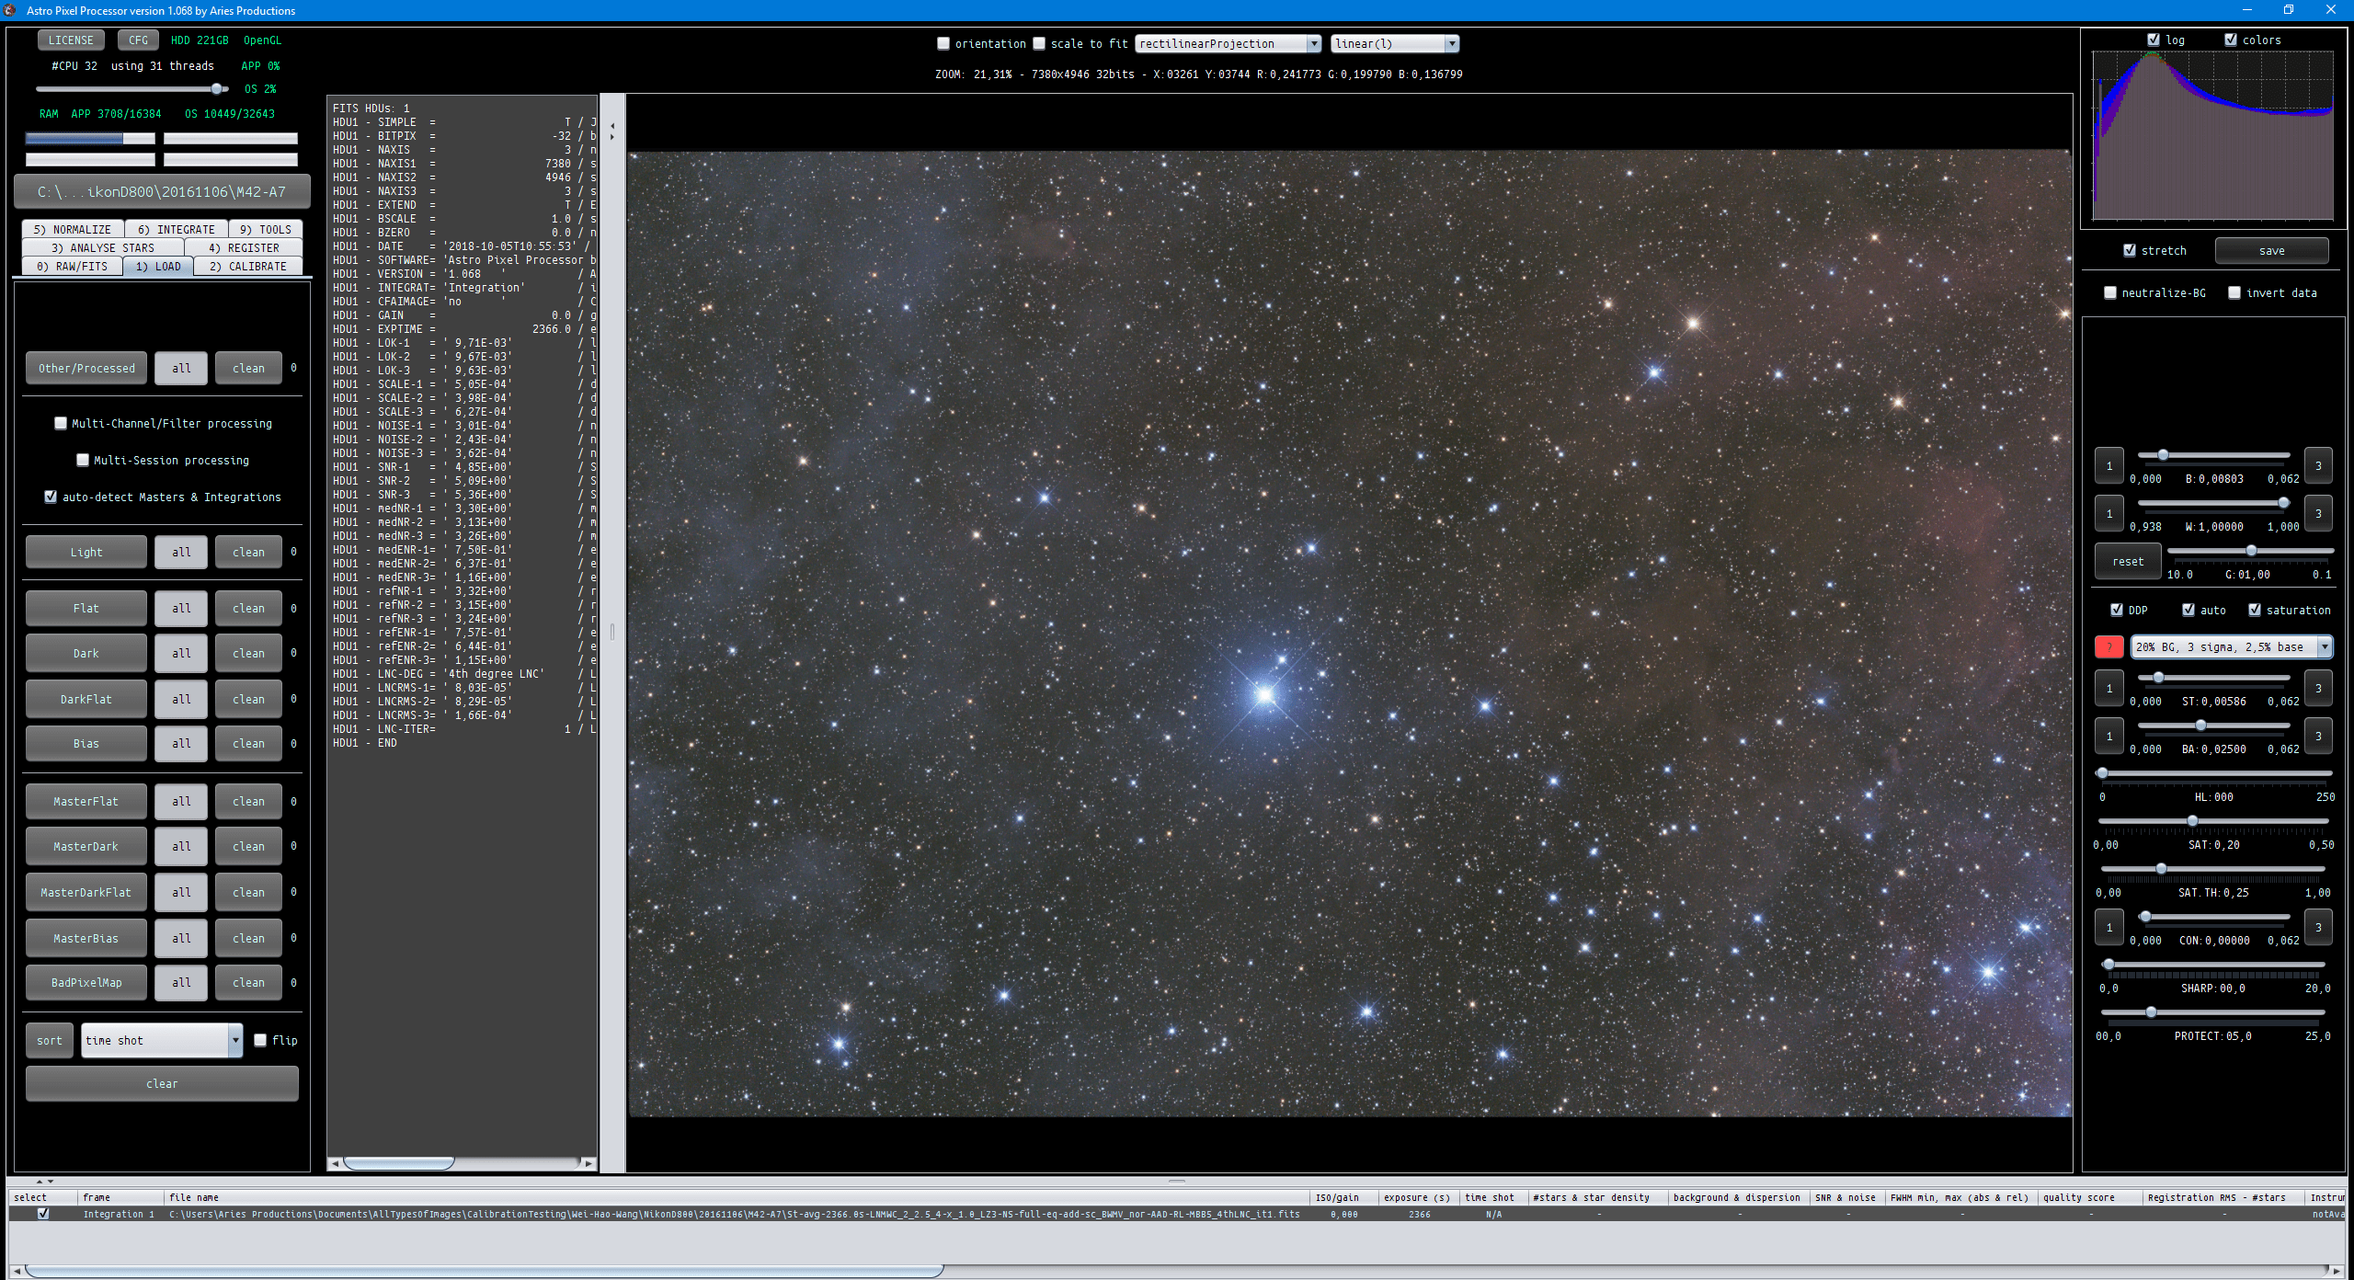2354x1280 pixels.
Task: Click the frame table scrollbar left arrow
Action: pos(17,1271)
